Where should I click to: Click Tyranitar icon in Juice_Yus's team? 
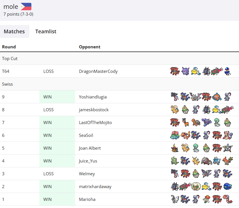[175, 161]
